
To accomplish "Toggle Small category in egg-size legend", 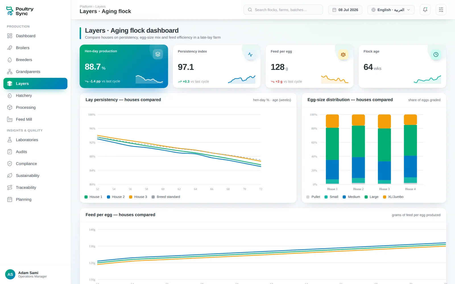I will pos(331,197).
